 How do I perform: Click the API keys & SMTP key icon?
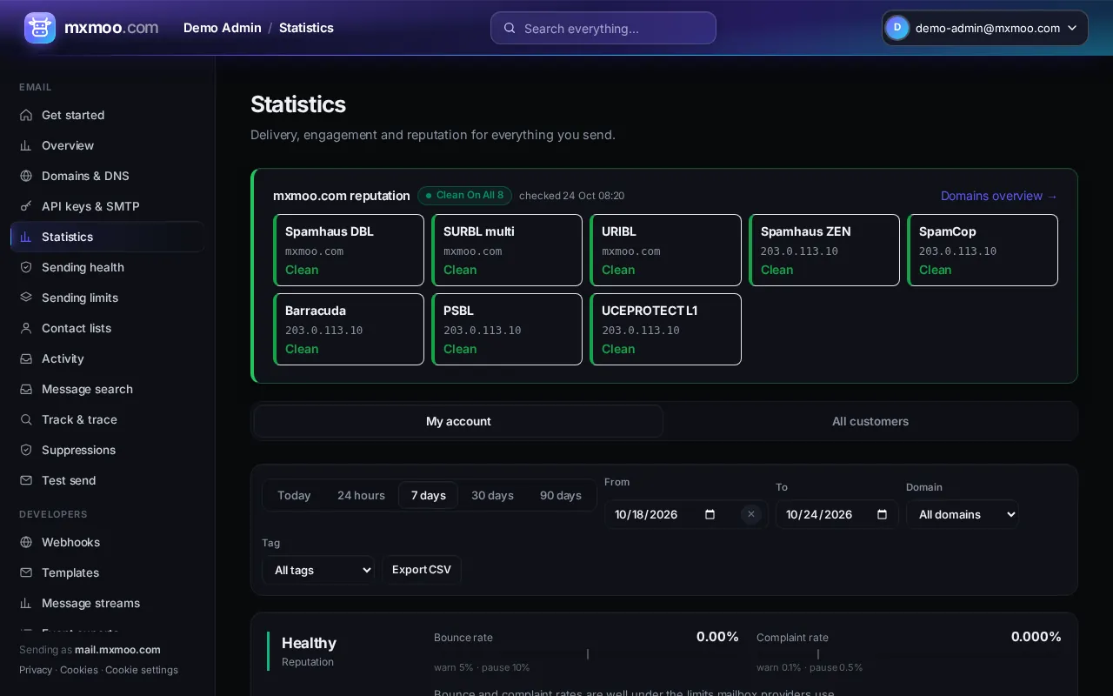[x=26, y=206]
